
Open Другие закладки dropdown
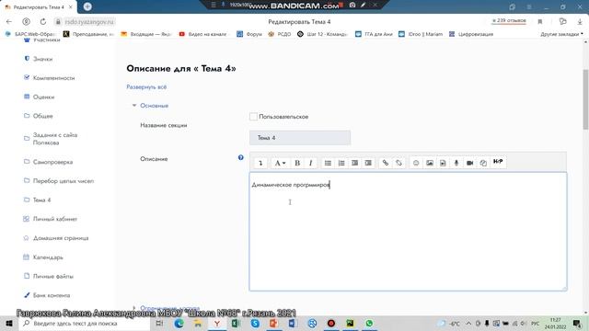[x=562, y=34]
